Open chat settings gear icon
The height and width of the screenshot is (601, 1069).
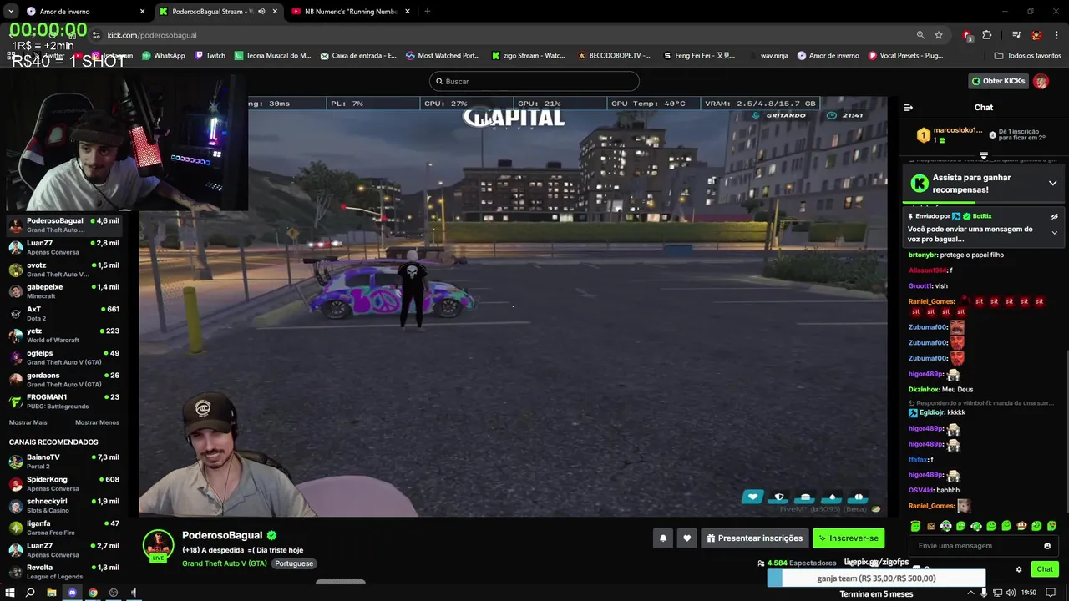[x=1019, y=569]
